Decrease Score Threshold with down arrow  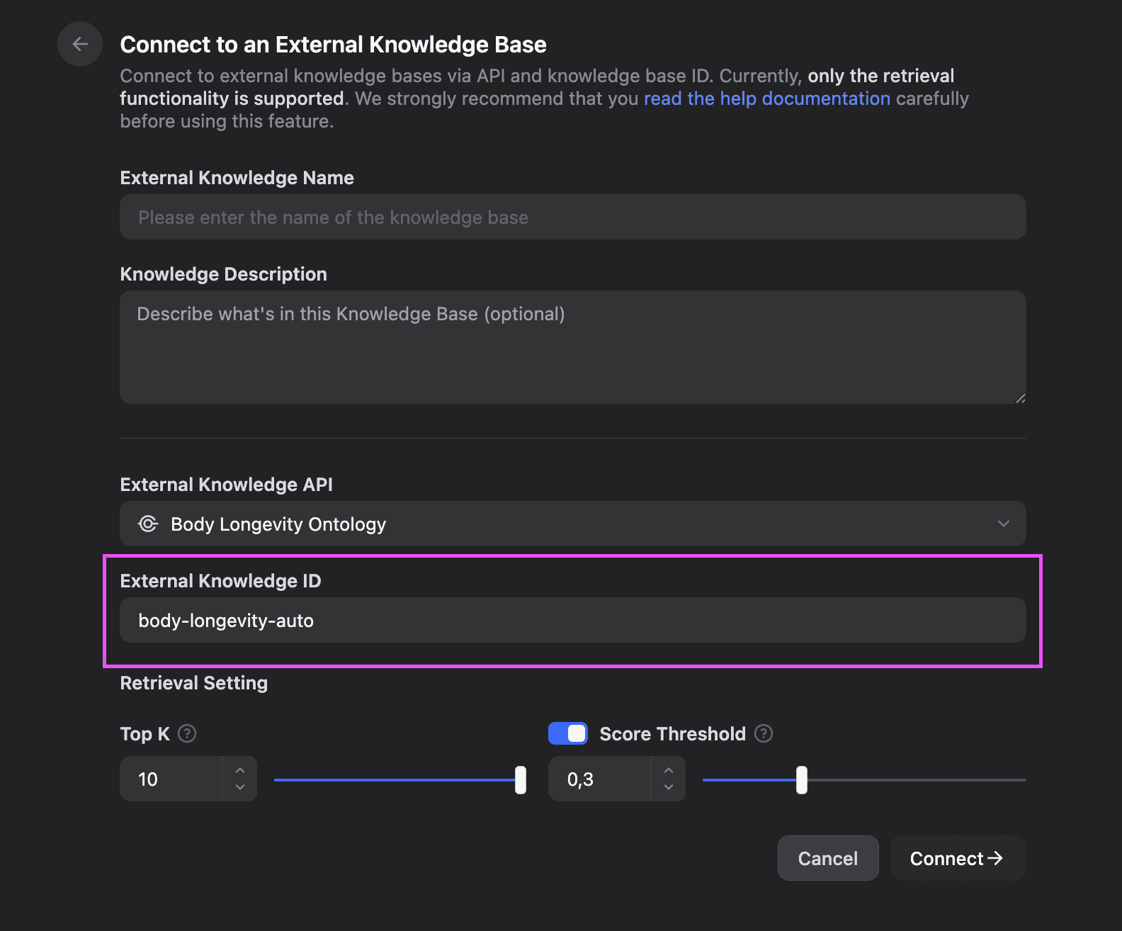click(669, 787)
